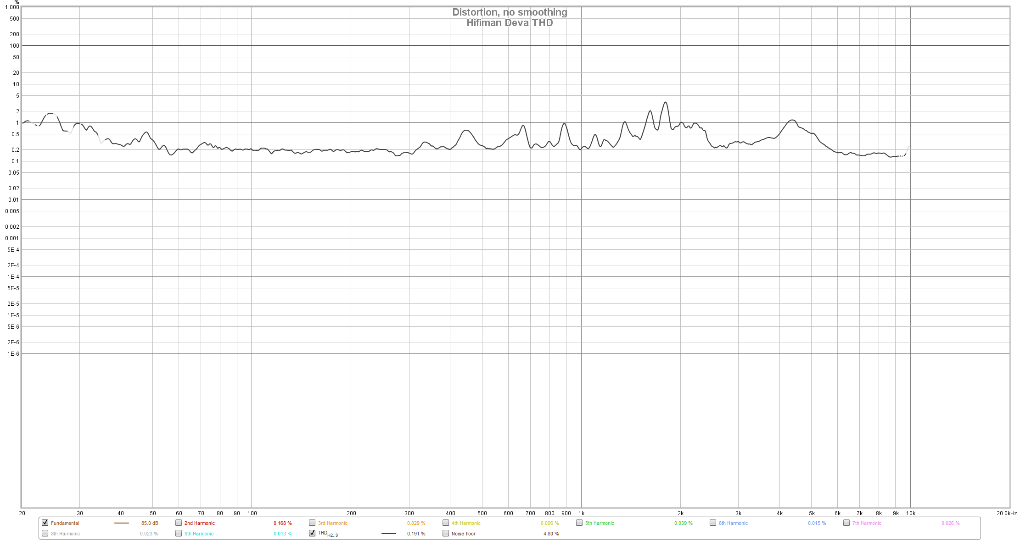
Task: Show the 4th Harmonic trace
Action: click(446, 523)
